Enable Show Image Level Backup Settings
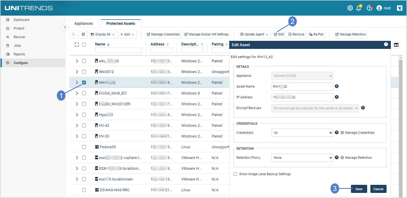The width and height of the screenshot is (407, 198). point(235,174)
